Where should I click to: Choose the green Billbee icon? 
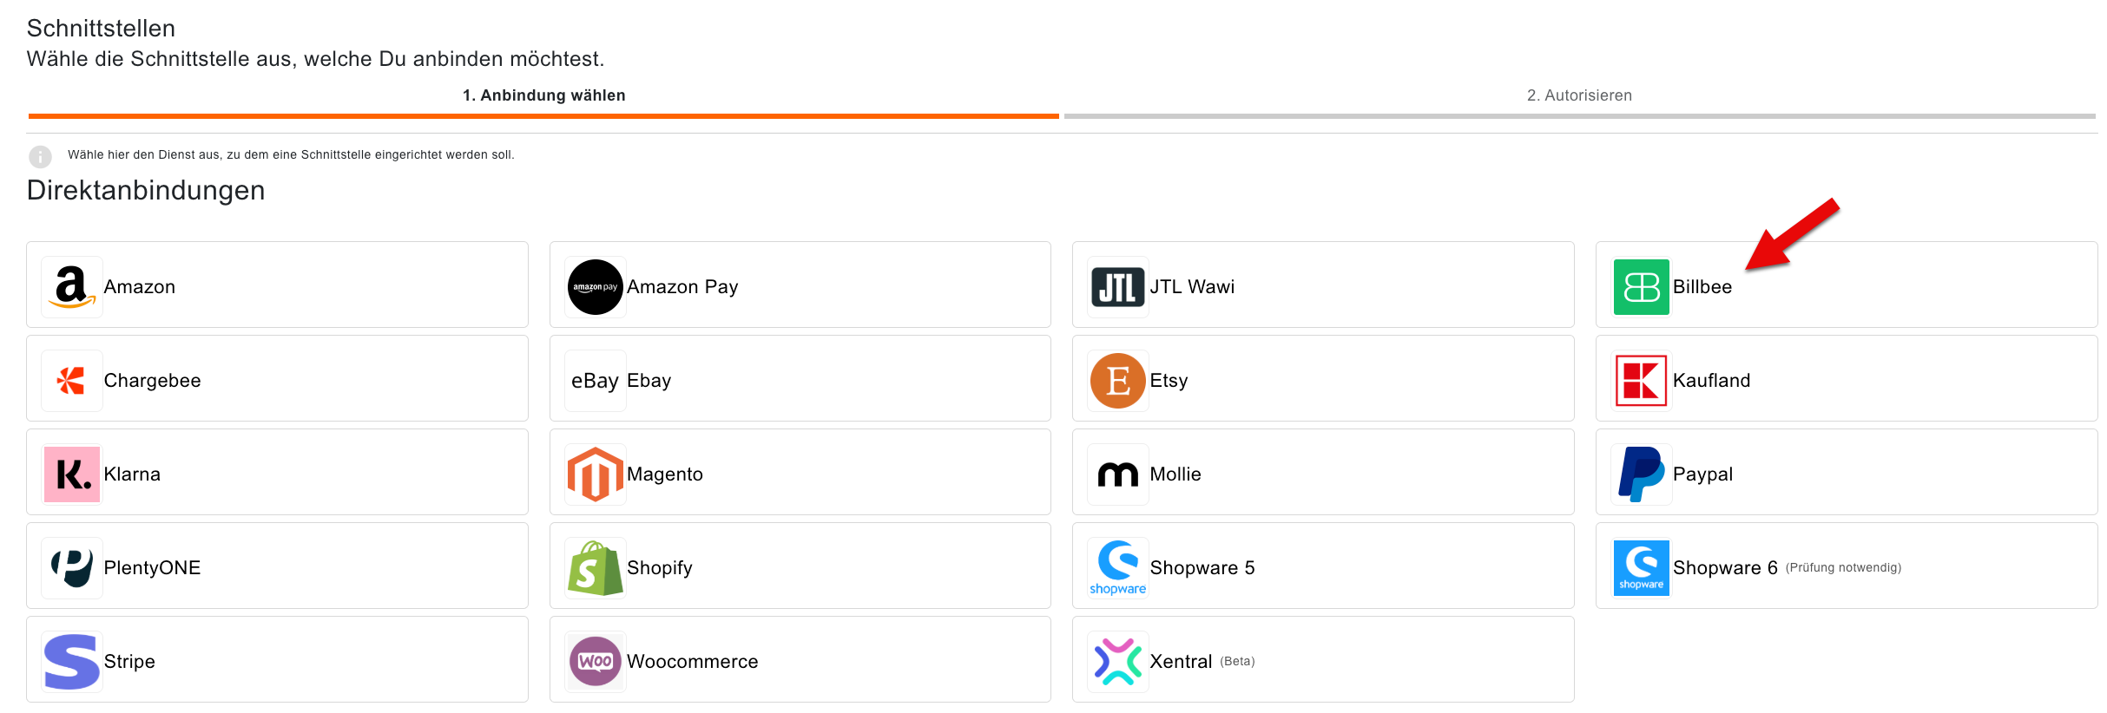tap(1641, 286)
